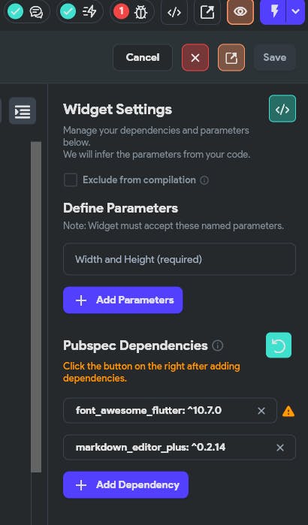
Task: Click the green code icon next to Widget Settings
Action: 282,109
